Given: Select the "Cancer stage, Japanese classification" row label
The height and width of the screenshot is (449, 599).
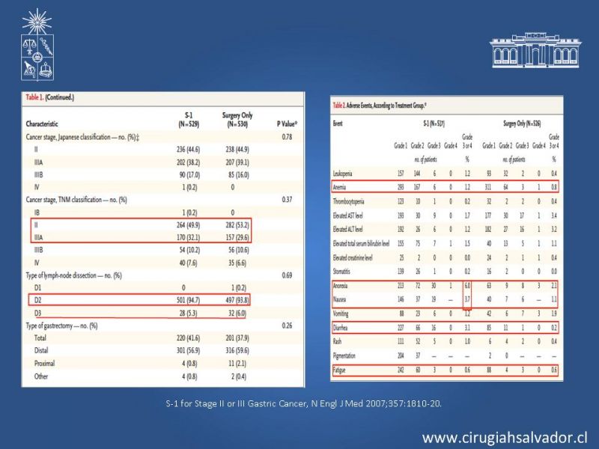Looking at the screenshot, I should point(82,137).
